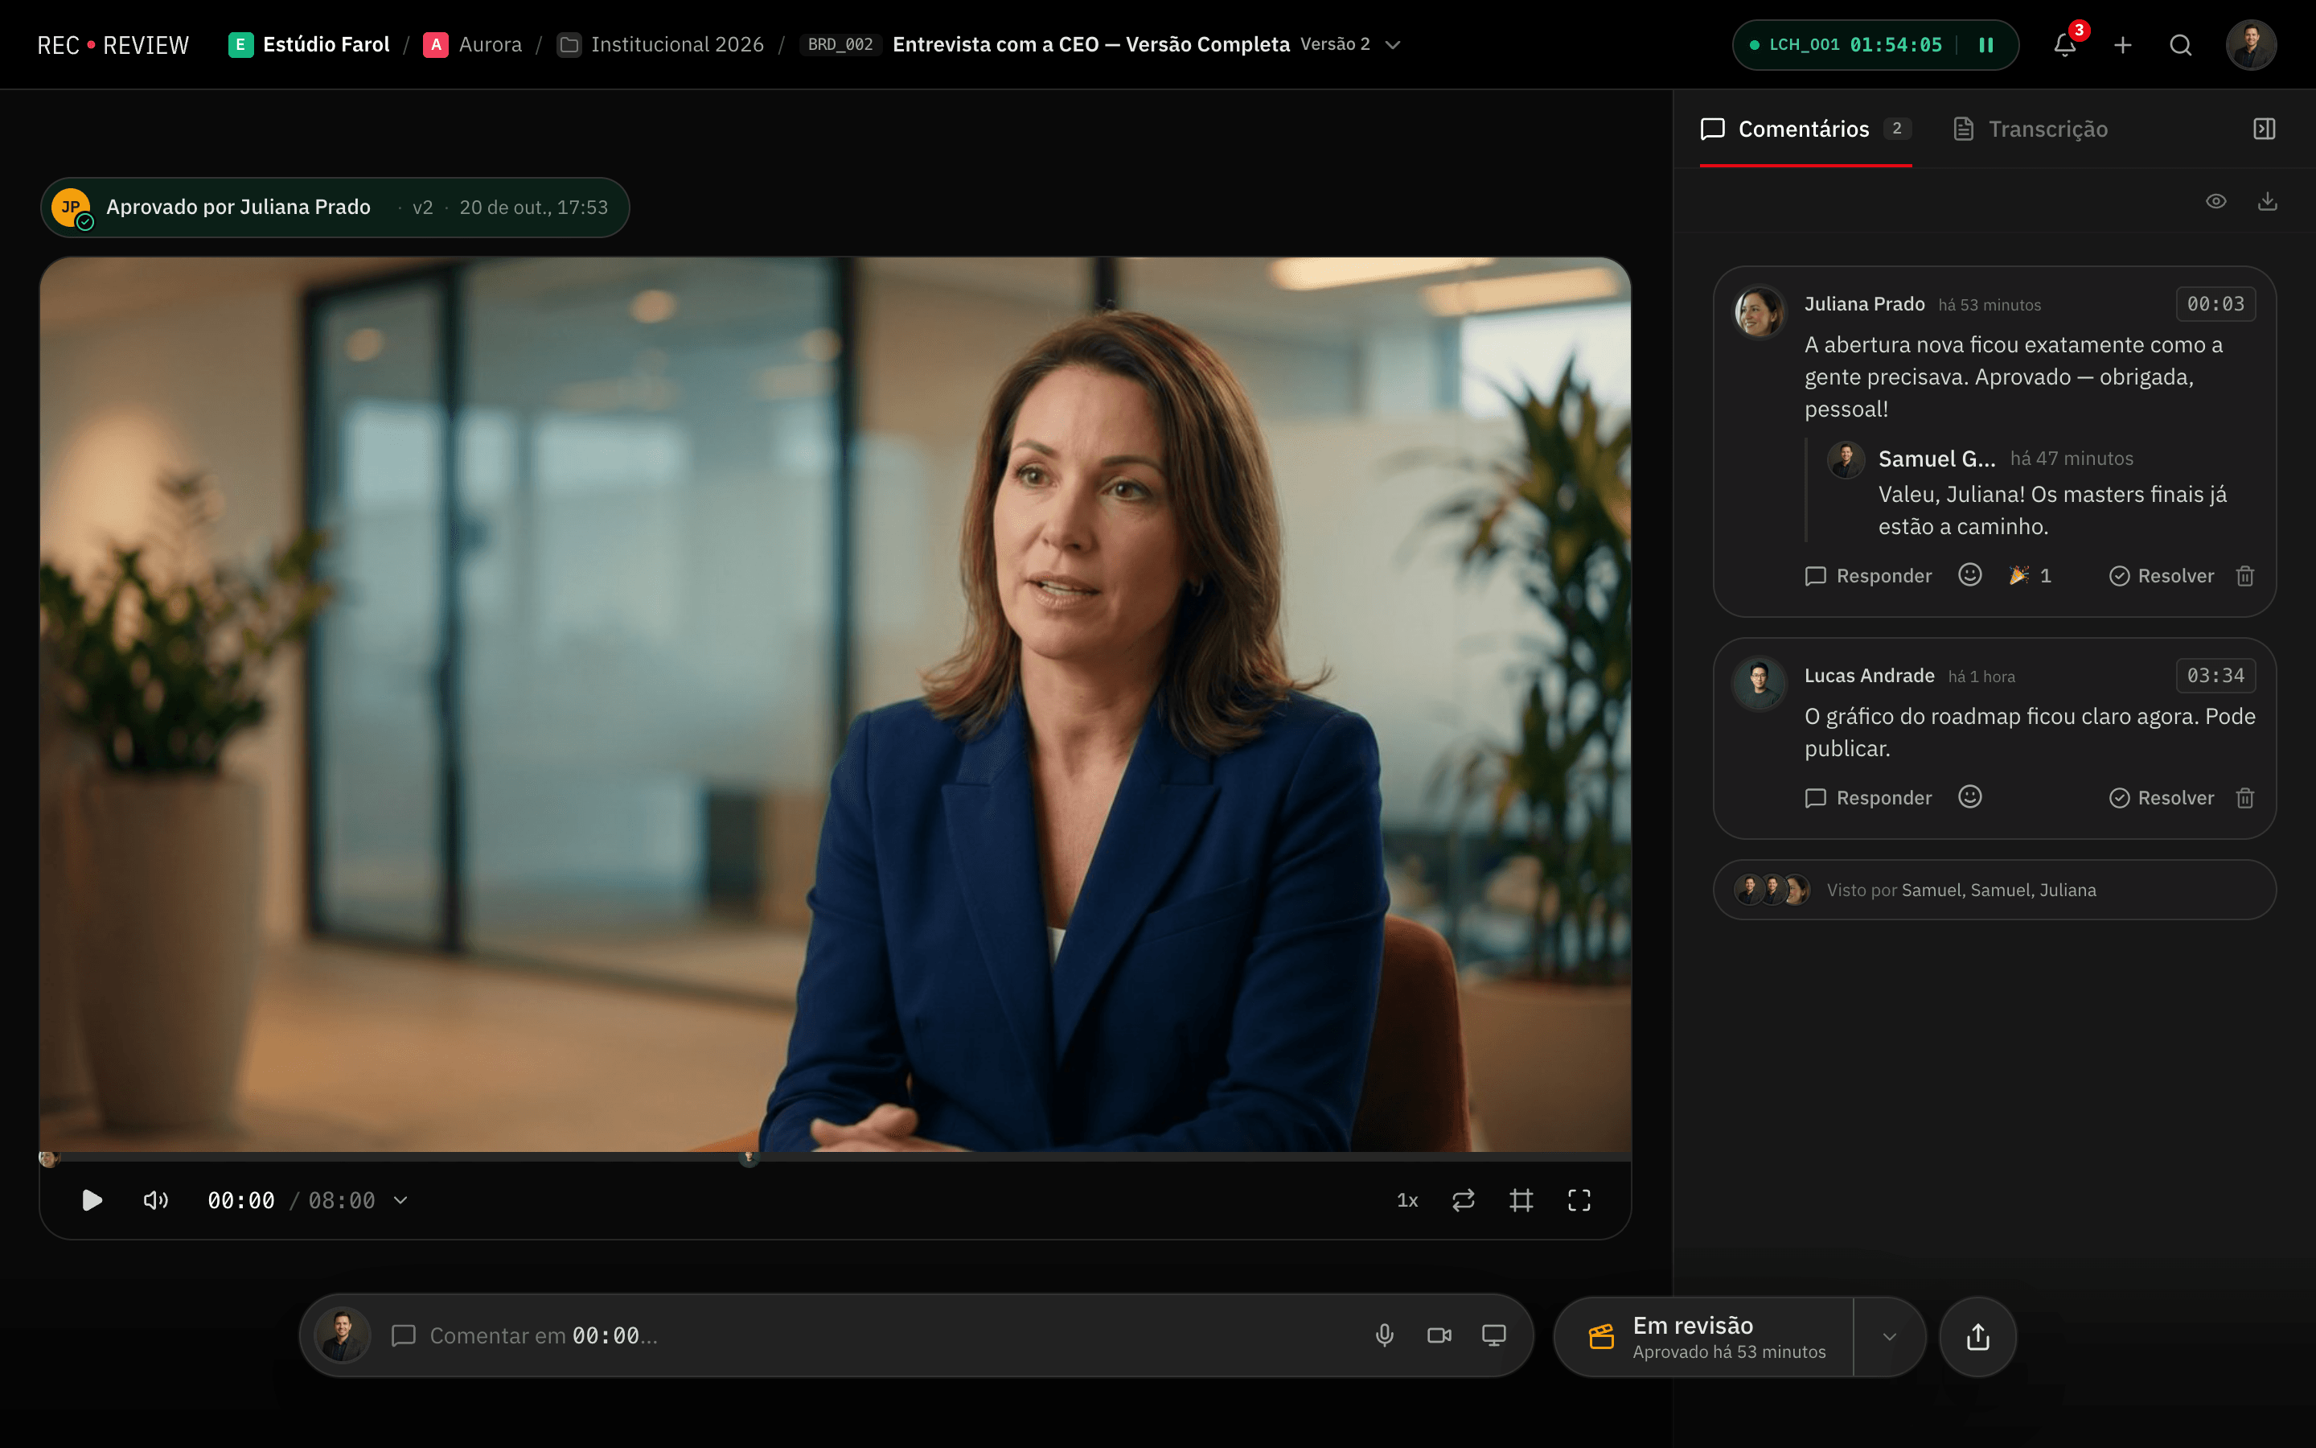The height and width of the screenshot is (1448, 2316).
Task: Open Aurora project breadcrumb
Action: click(x=473, y=45)
